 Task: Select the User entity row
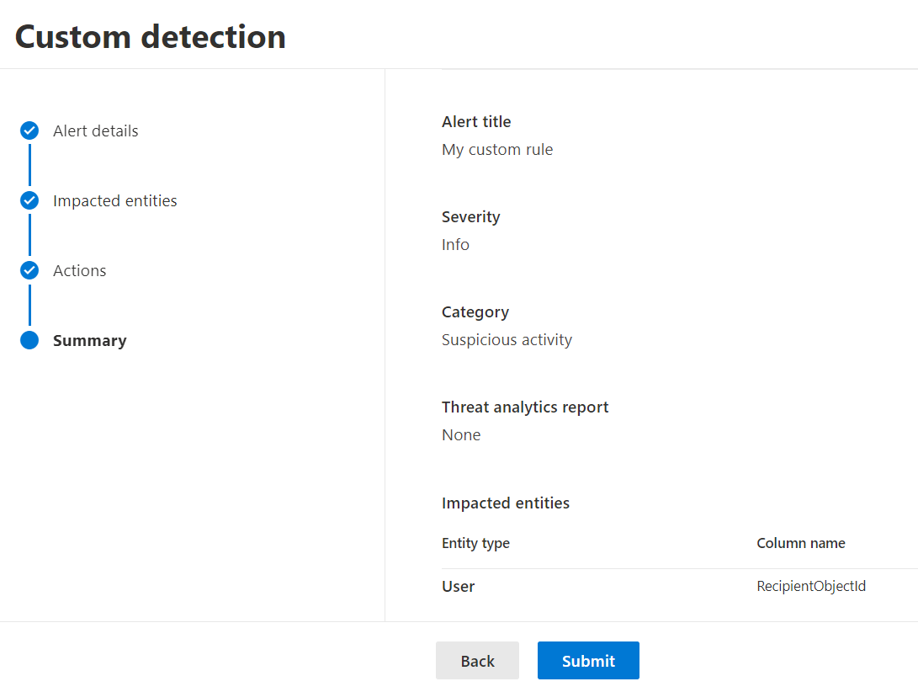459,586
